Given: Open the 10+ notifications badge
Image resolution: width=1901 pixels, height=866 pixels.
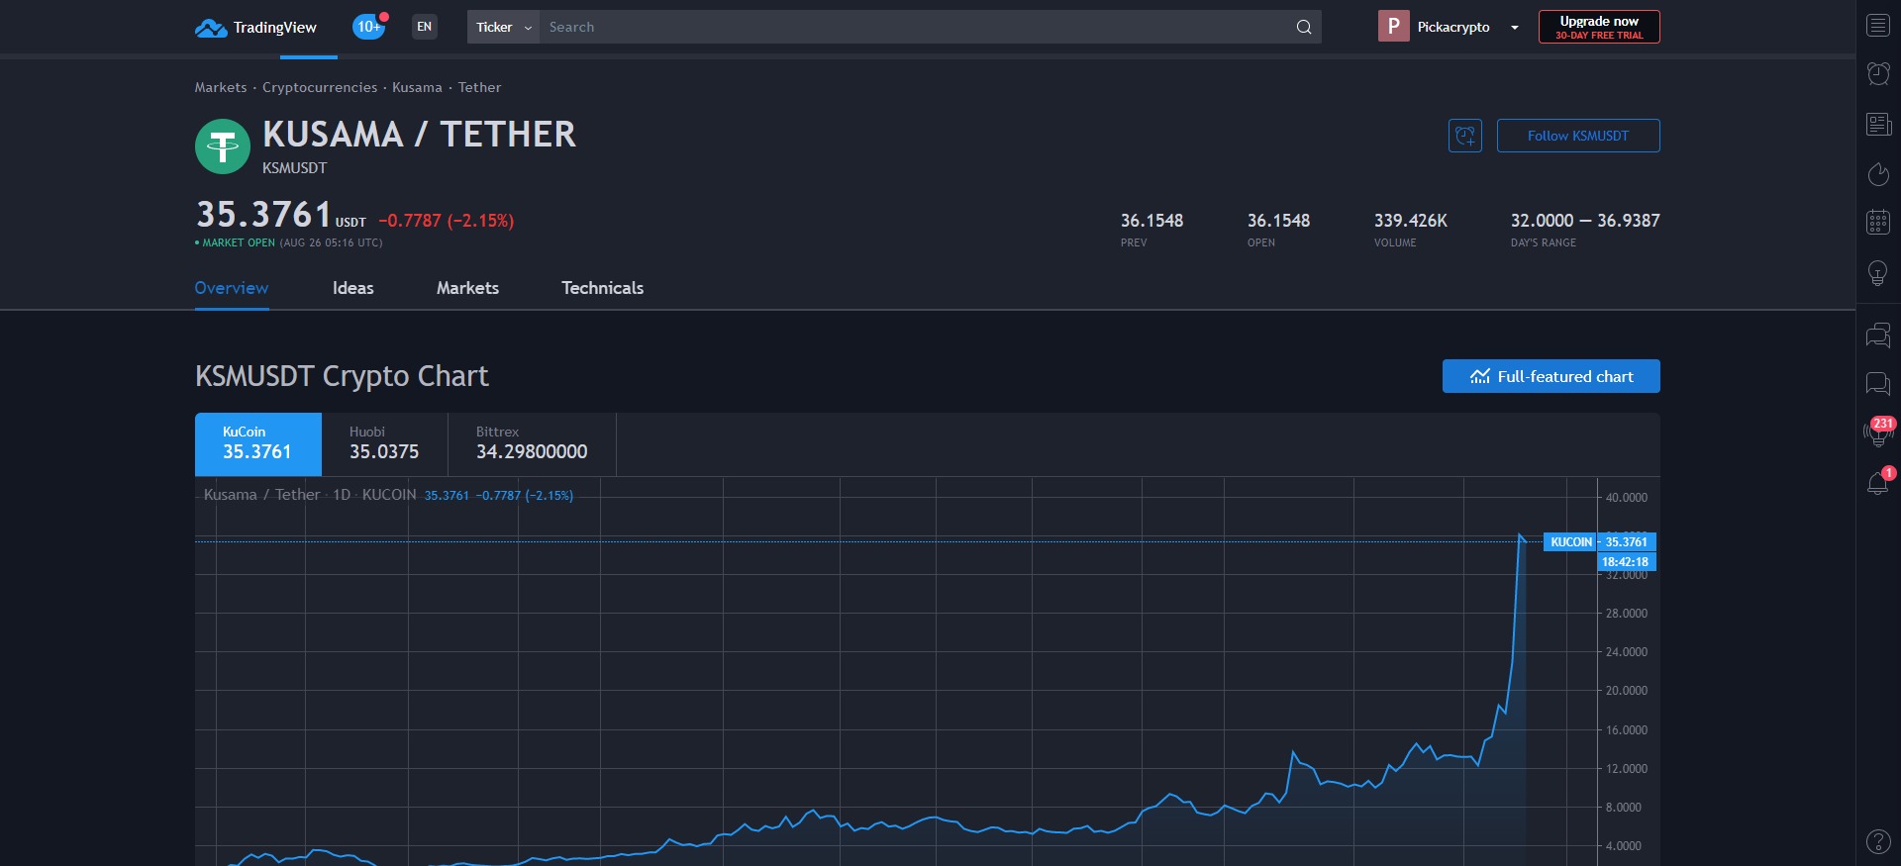Looking at the screenshot, I should [x=369, y=27].
